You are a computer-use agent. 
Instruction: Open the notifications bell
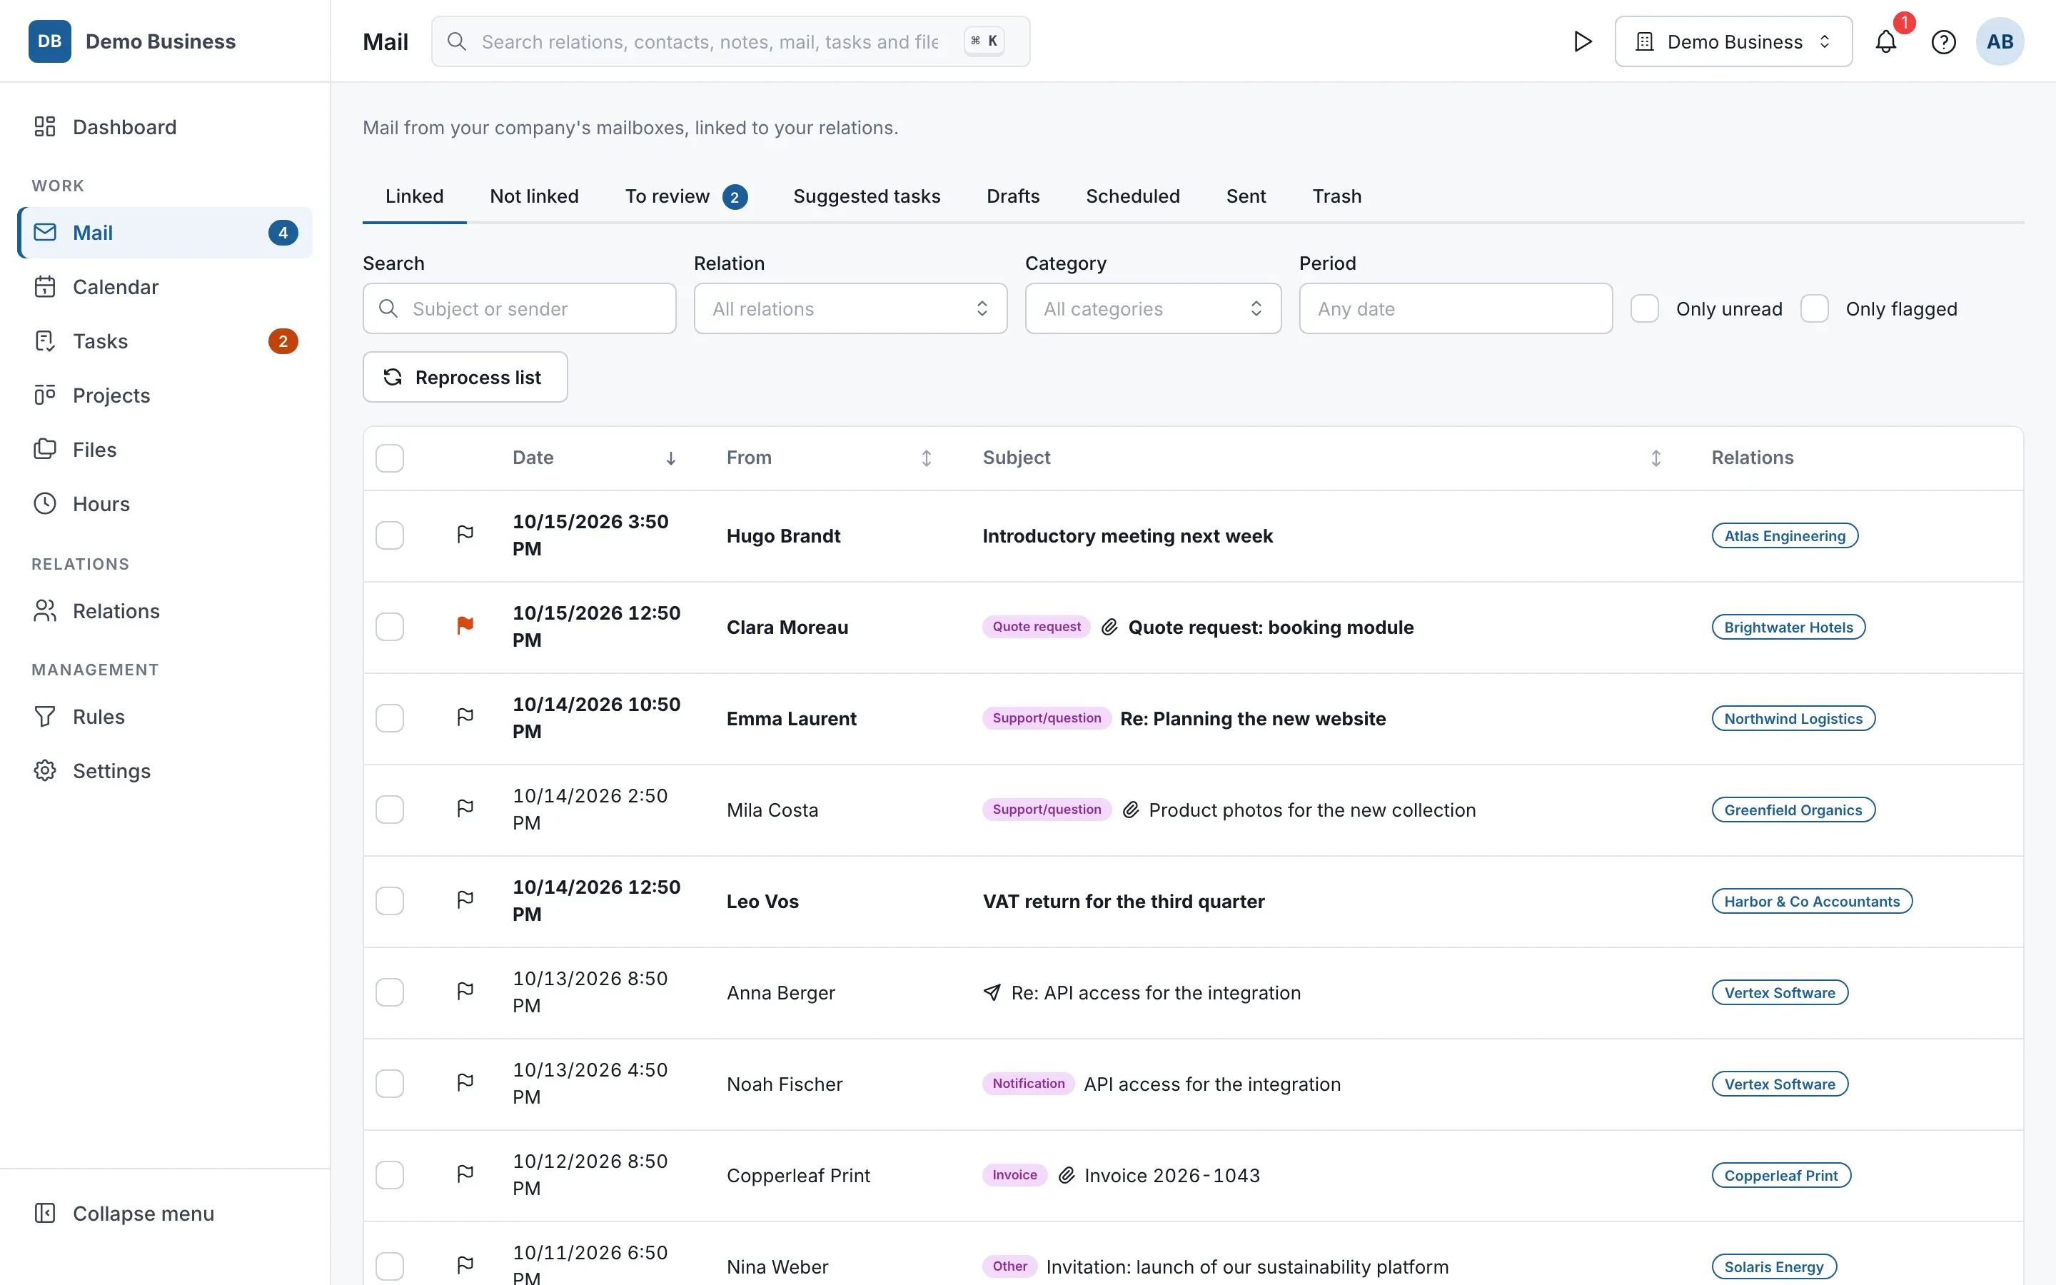pos(1885,41)
